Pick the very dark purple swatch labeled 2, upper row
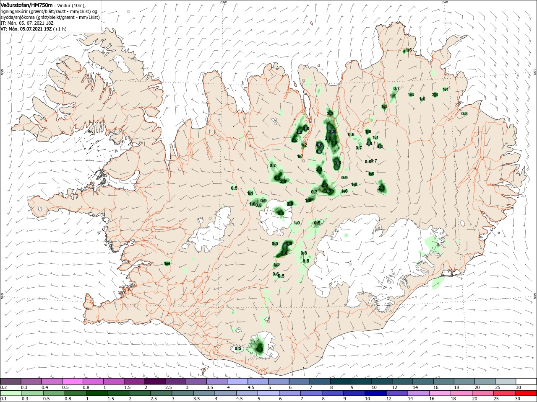The image size is (537, 402). tap(155, 381)
